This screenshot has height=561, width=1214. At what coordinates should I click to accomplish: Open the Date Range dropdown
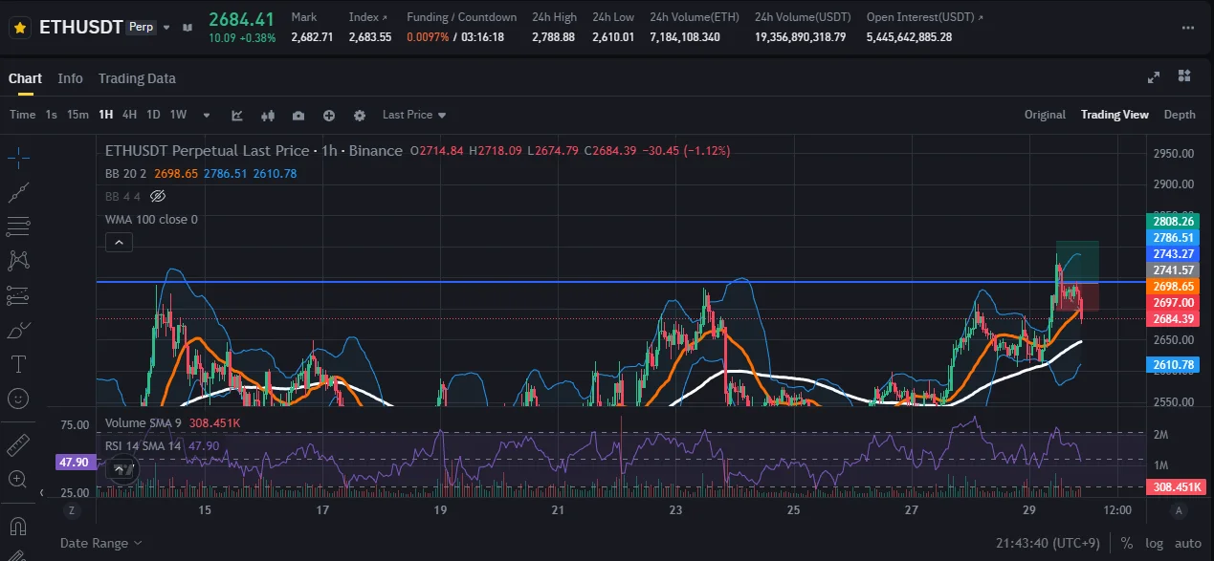coord(100,543)
